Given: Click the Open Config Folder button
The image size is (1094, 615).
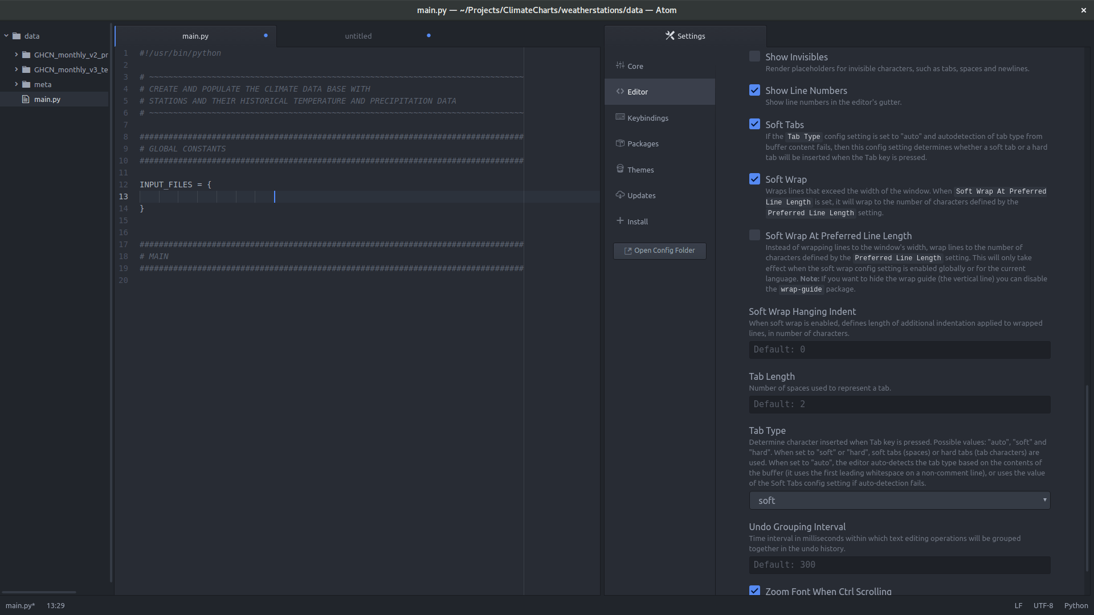Looking at the screenshot, I should [x=659, y=251].
